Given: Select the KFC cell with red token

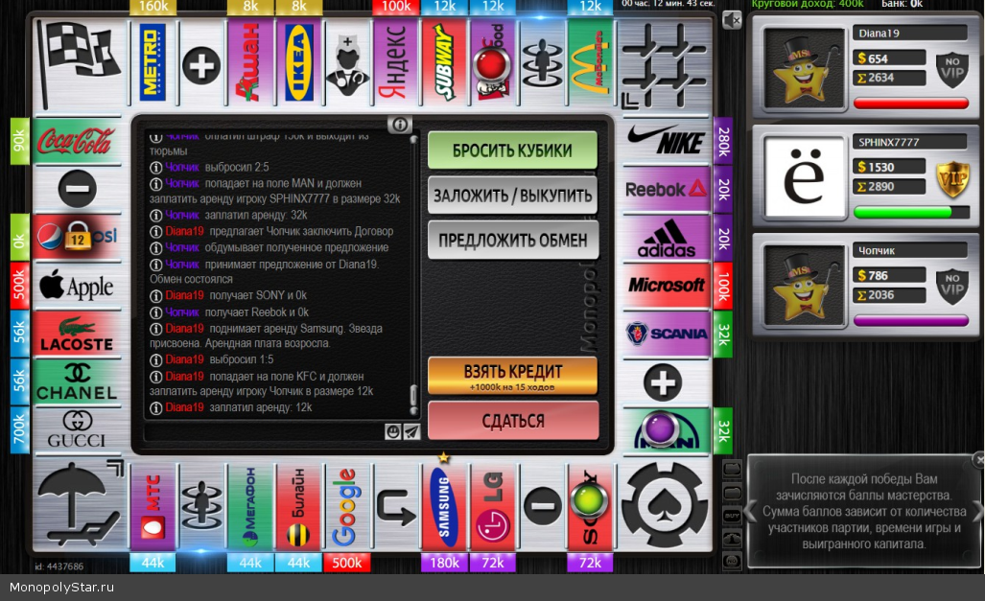Looking at the screenshot, I should 493,62.
